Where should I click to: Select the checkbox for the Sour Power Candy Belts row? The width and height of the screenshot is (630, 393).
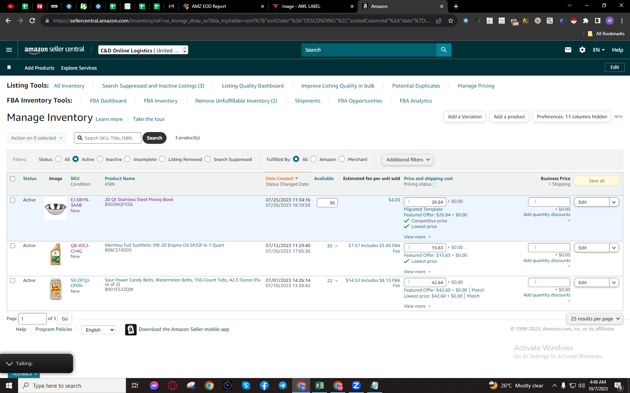click(12, 280)
